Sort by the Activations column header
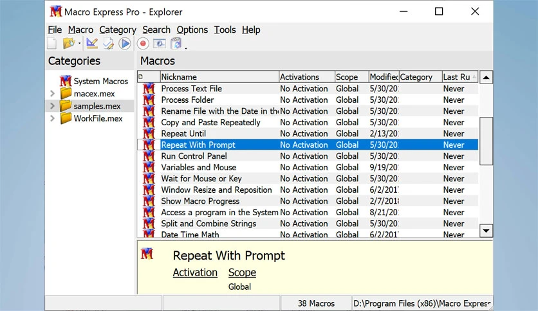This screenshot has width=538, height=311. 307,76
